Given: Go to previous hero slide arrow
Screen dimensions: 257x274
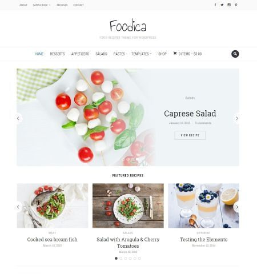Looking at the screenshot, I should click(x=18, y=118).
